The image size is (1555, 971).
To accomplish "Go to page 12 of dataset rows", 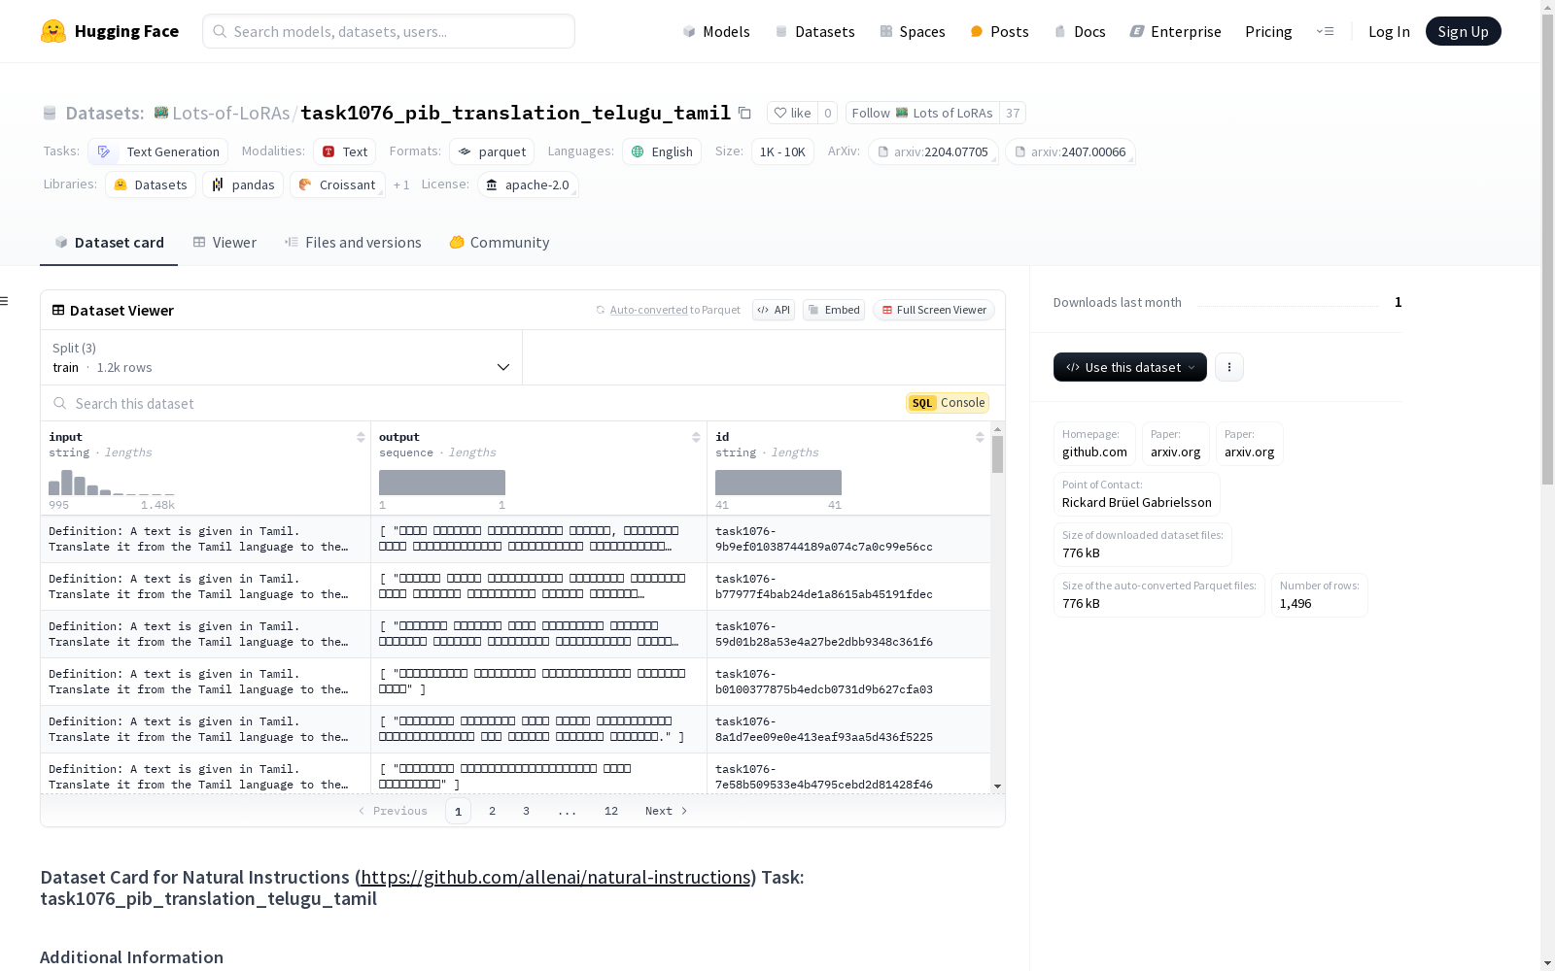I will 610,811.
